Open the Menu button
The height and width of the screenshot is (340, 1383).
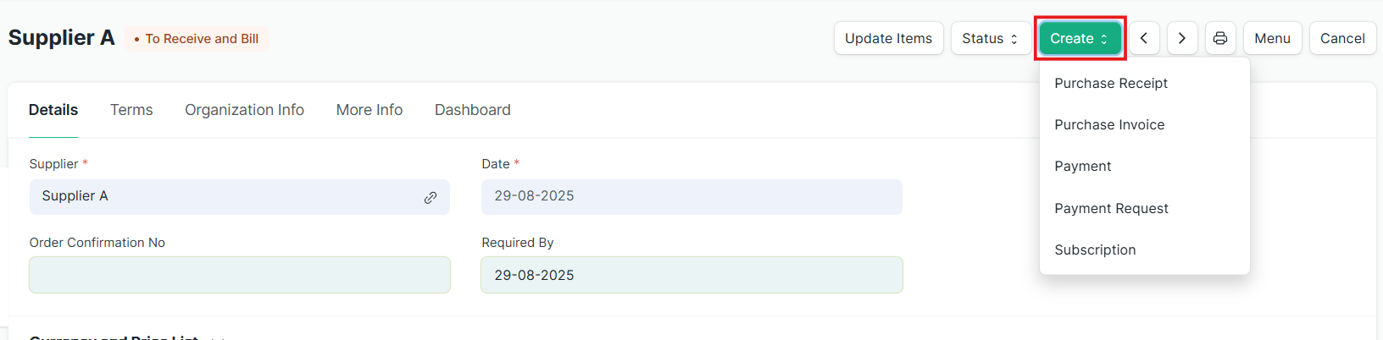(1272, 38)
